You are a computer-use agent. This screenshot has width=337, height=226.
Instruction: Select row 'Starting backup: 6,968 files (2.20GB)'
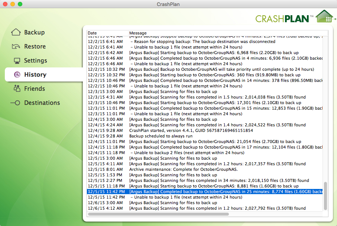tap(205, 53)
